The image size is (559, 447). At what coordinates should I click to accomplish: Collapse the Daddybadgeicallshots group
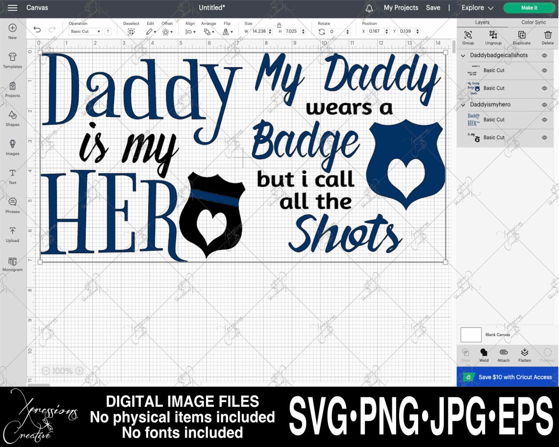[x=463, y=55]
